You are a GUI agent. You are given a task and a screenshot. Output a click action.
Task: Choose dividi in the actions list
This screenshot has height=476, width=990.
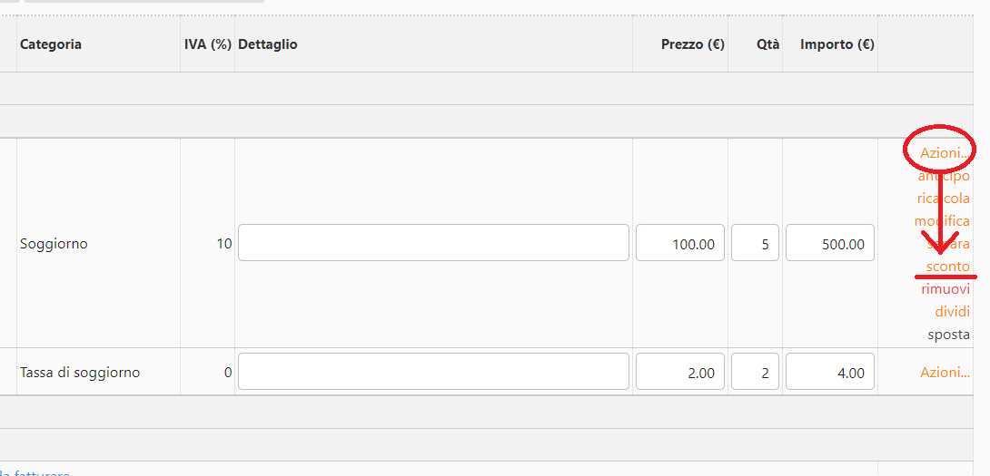pos(952,312)
